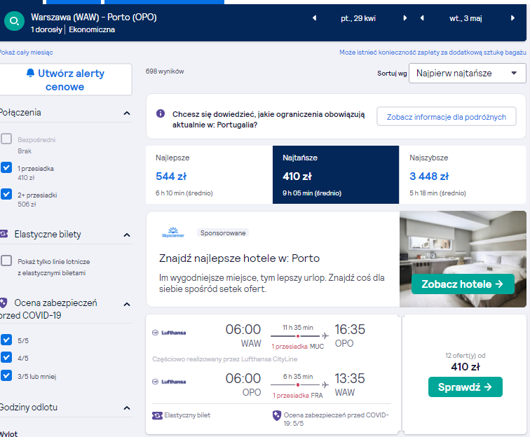
Task: Open Zobacz informacje dla podróżnych
Action: tap(446, 117)
